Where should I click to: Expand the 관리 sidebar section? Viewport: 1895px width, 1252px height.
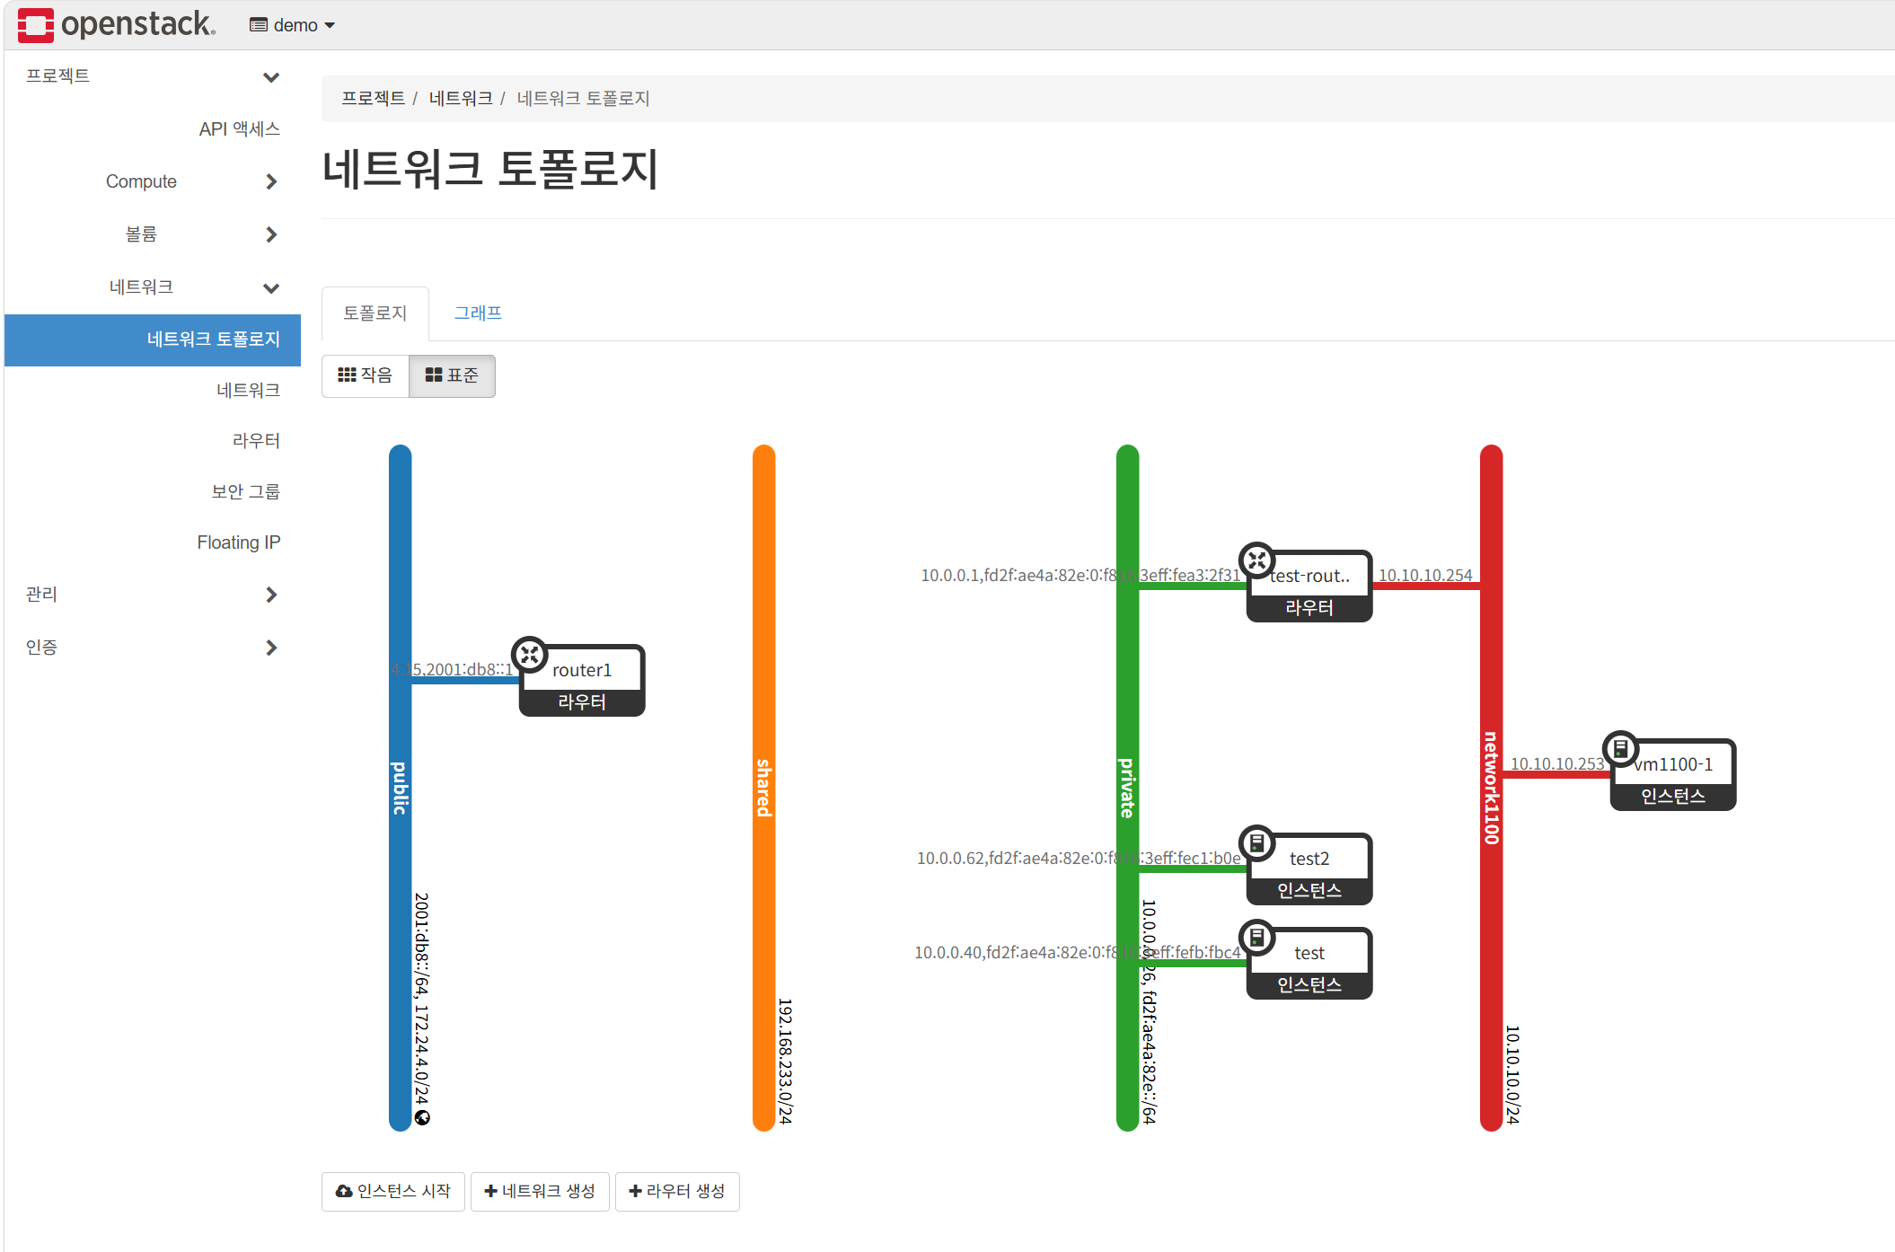click(x=153, y=595)
